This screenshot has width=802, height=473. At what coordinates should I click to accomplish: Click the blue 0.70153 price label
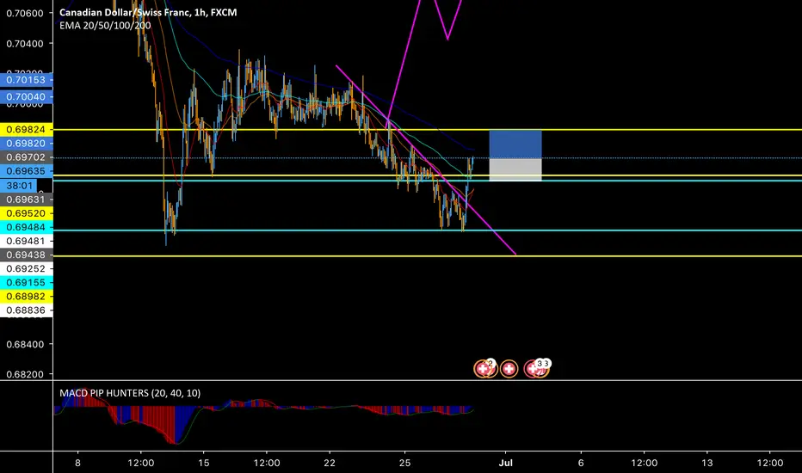pyautogui.click(x=26, y=80)
